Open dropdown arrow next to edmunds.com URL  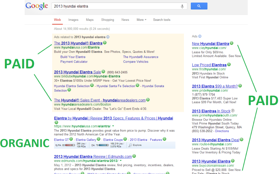121,161
